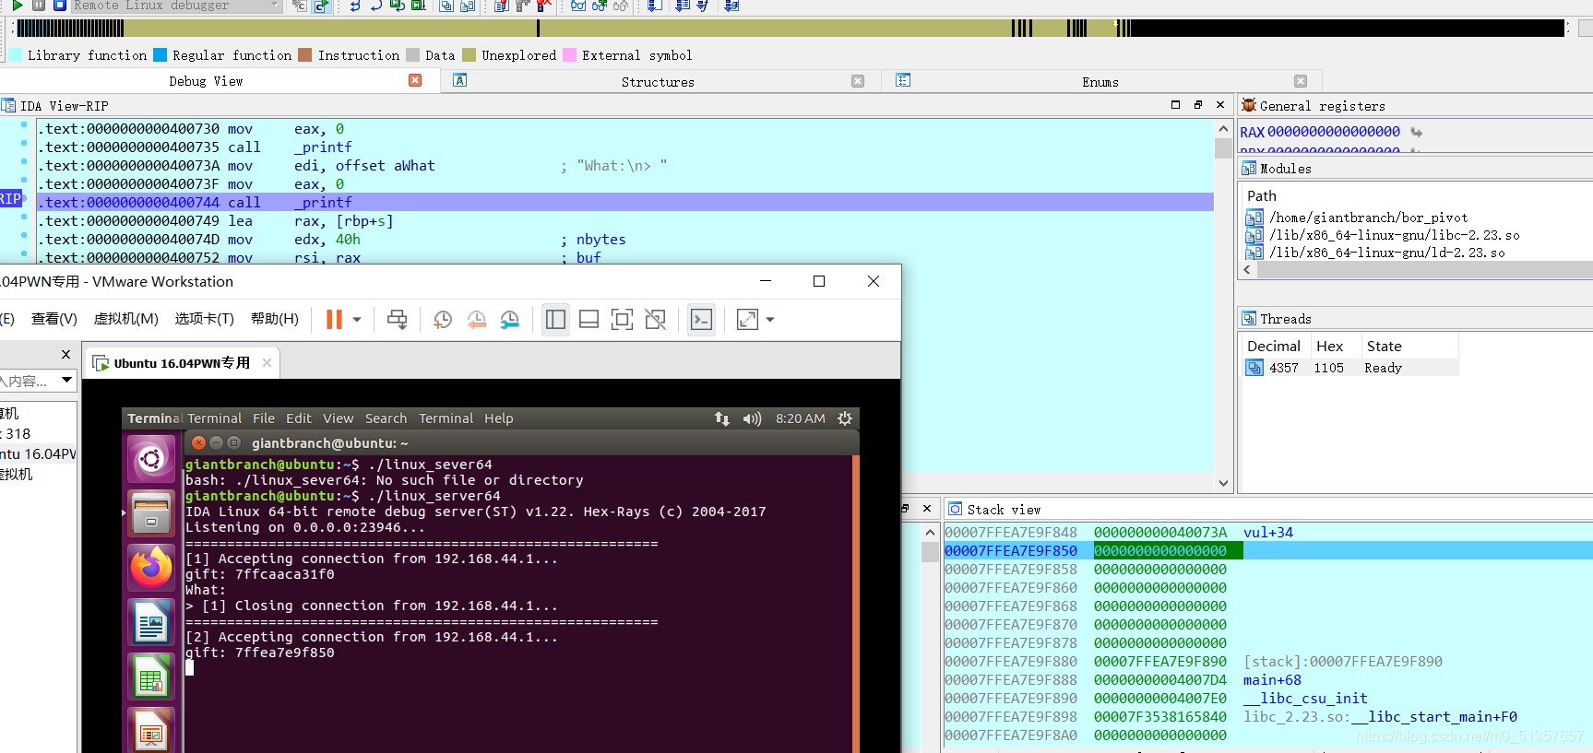The image size is (1593, 753).
Task: Take a snapshot of the virtual machine
Action: tap(443, 319)
